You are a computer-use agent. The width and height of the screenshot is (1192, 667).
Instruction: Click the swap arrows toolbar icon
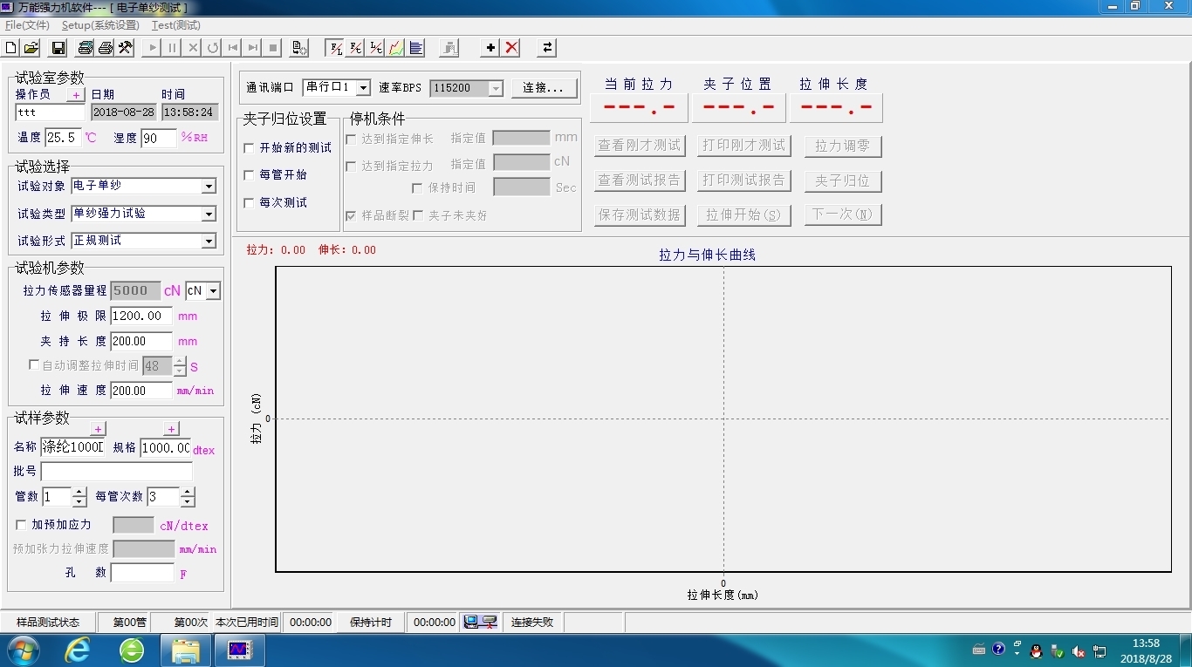[547, 48]
